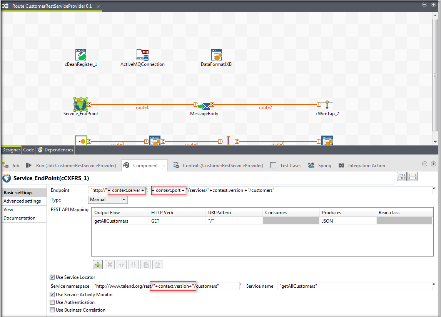Switch to the Code tab
This screenshot has width=441, height=317.
point(28,150)
